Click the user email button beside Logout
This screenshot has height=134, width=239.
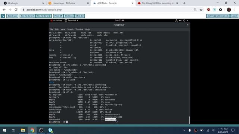[218, 16]
